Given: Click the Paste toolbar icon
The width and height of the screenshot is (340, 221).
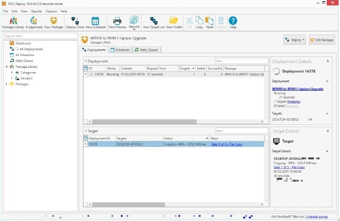Looking at the screenshot, I should (x=210, y=23).
